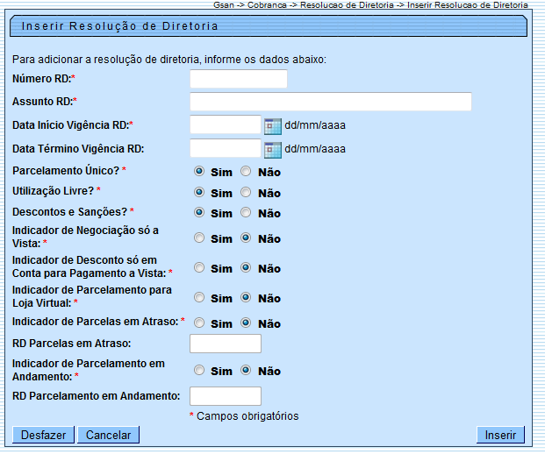The height and width of the screenshot is (454, 545).
Task: Select Sim for Parcelamento Único
Action: [199, 172]
